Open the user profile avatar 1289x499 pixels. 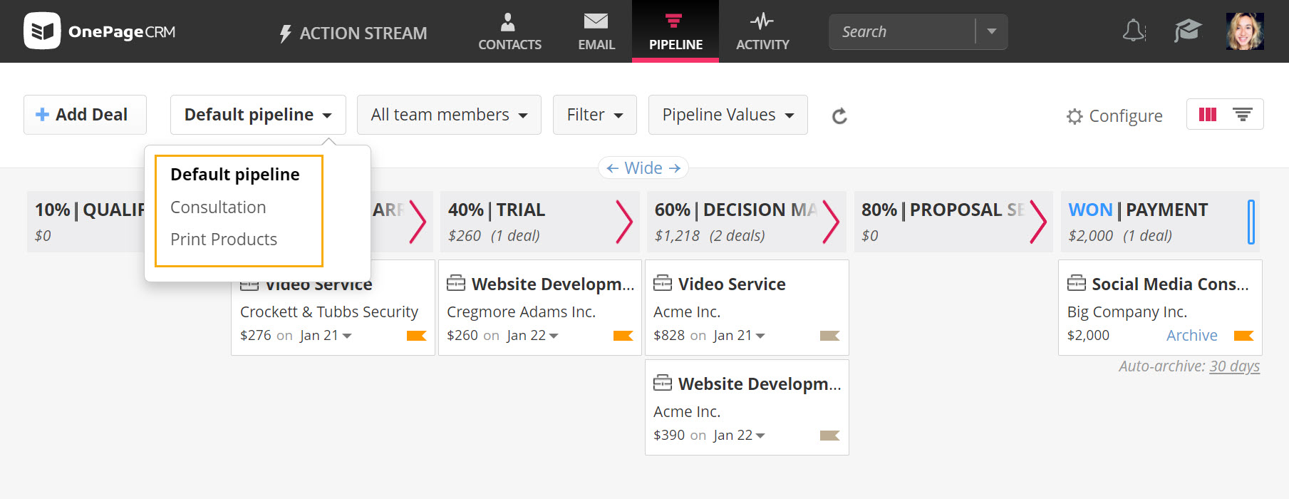[x=1245, y=31]
